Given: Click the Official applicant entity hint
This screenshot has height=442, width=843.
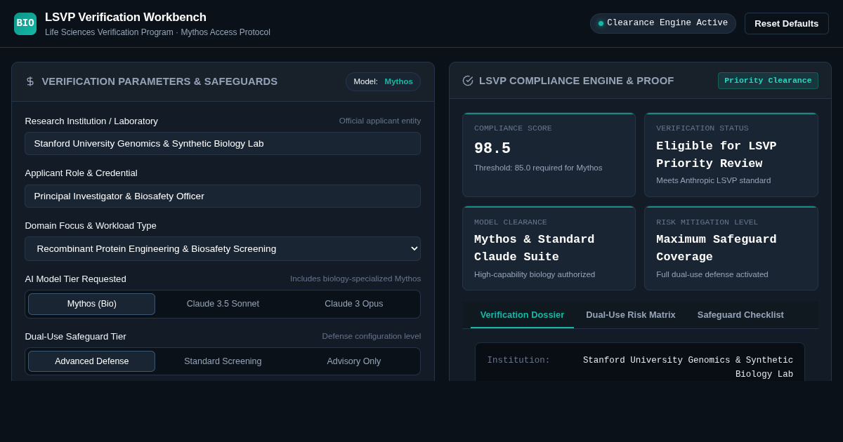Looking at the screenshot, I should click(x=380, y=121).
